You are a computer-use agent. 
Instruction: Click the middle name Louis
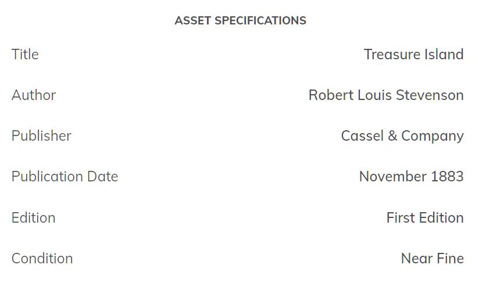click(371, 95)
